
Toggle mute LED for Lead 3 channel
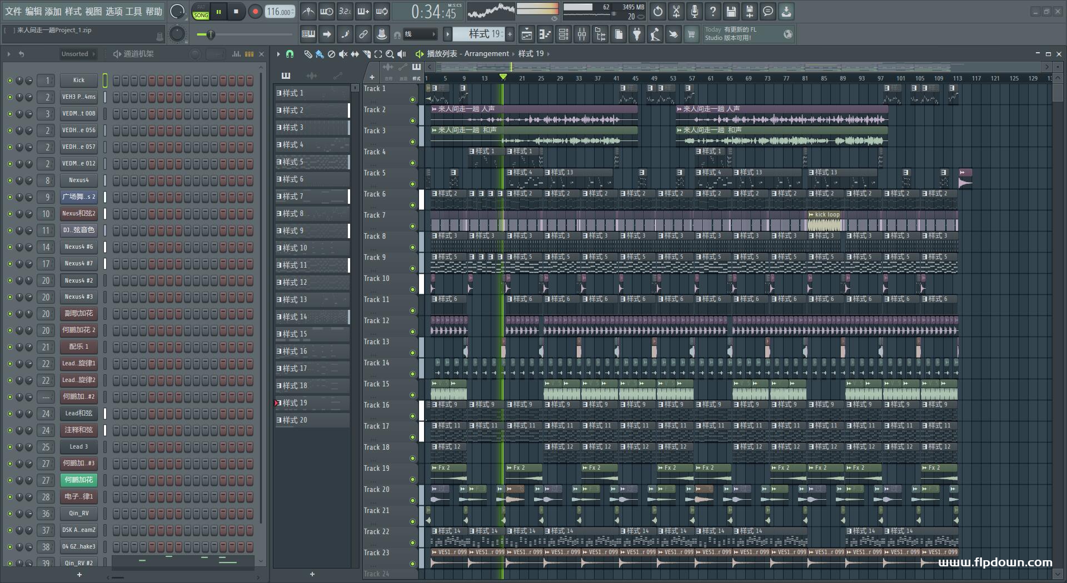pyautogui.click(x=9, y=447)
